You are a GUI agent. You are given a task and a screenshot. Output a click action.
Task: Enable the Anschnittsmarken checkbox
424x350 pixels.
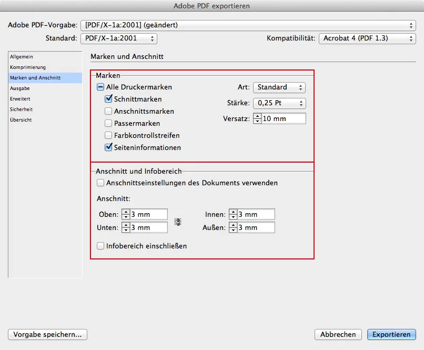[x=108, y=111]
